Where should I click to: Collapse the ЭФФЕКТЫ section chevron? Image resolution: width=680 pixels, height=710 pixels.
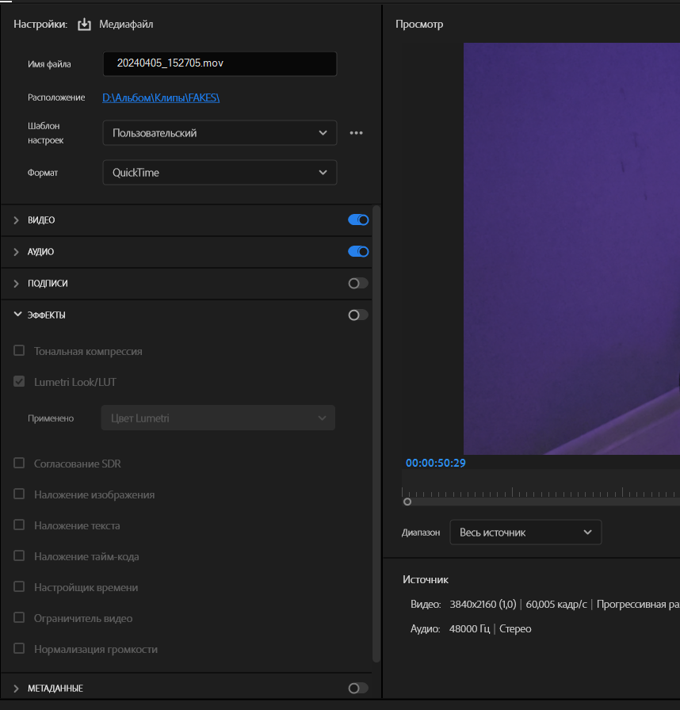pos(17,314)
